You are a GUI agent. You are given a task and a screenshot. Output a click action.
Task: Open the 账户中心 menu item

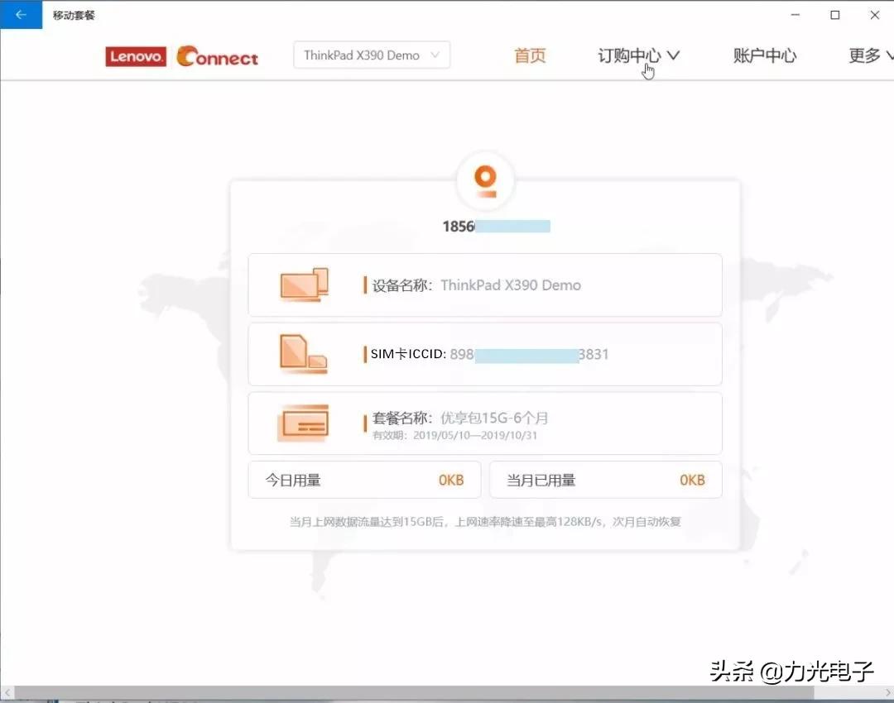(x=764, y=55)
